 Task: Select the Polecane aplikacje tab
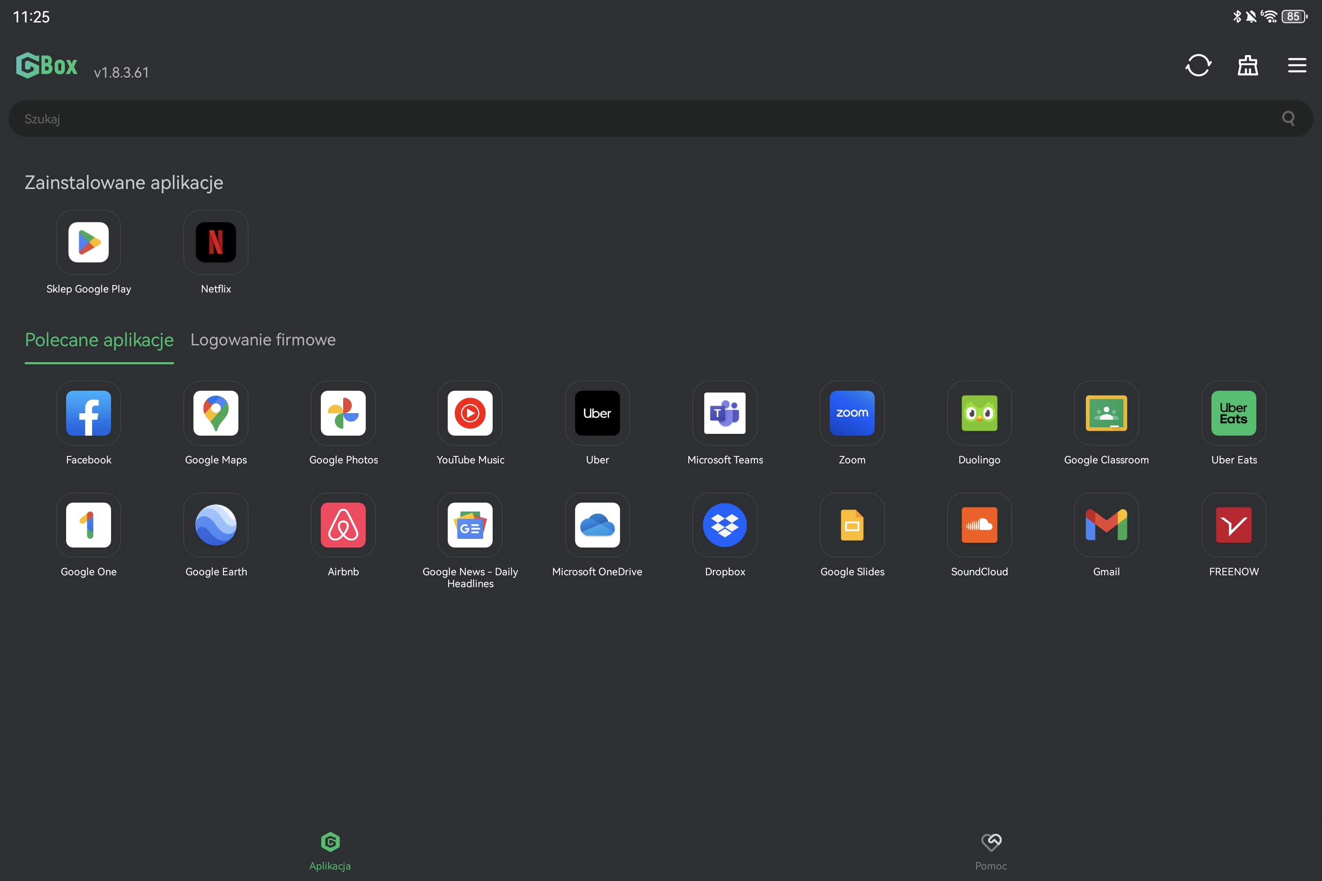pyautogui.click(x=99, y=340)
